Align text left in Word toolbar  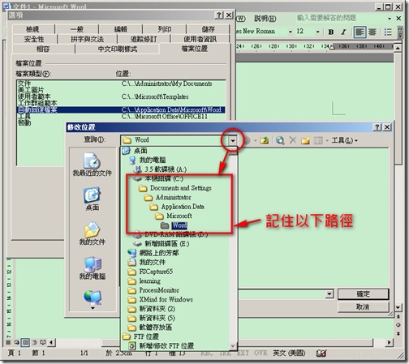(359, 32)
